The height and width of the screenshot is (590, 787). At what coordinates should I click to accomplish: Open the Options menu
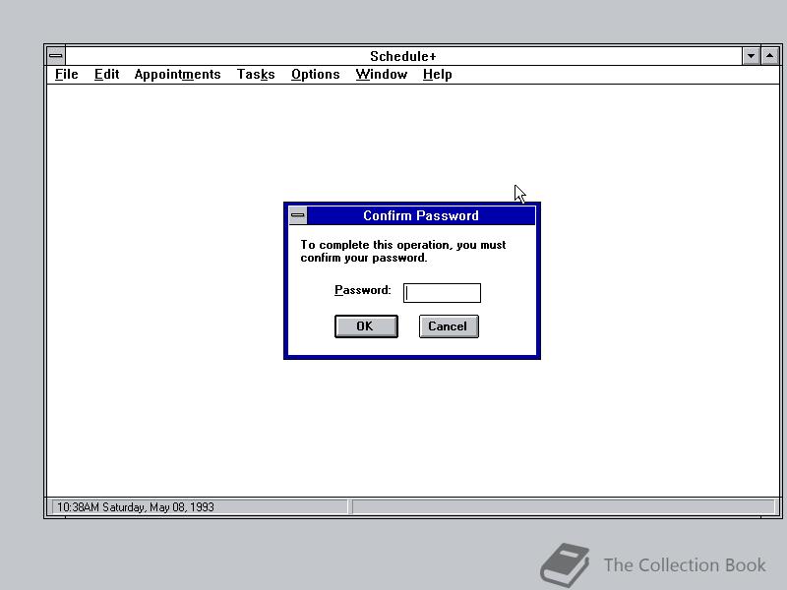[x=315, y=75]
